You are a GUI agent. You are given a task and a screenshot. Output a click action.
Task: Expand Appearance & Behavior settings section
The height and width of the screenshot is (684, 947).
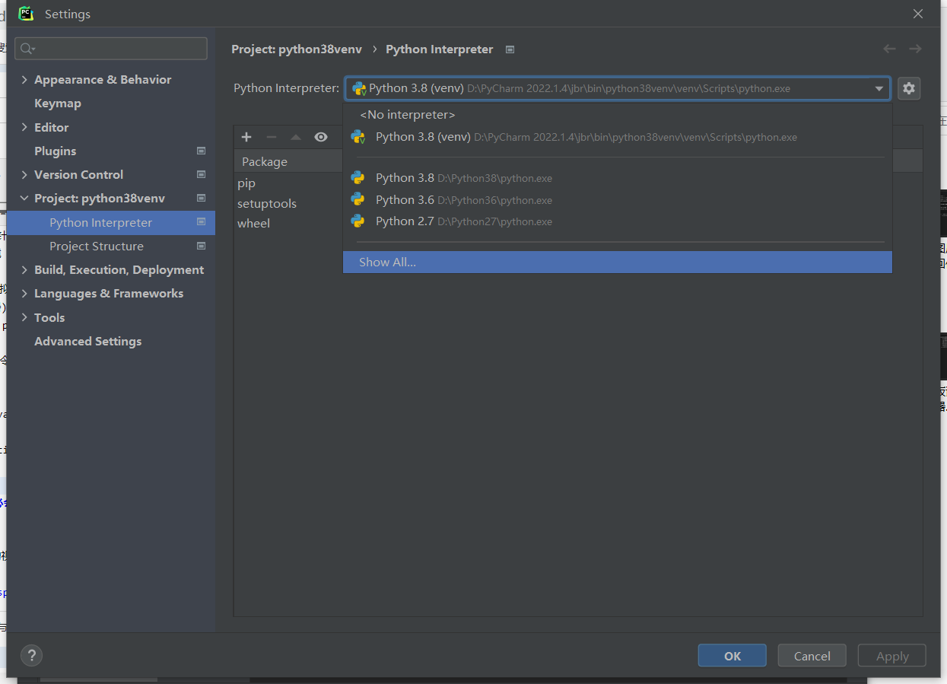point(24,80)
